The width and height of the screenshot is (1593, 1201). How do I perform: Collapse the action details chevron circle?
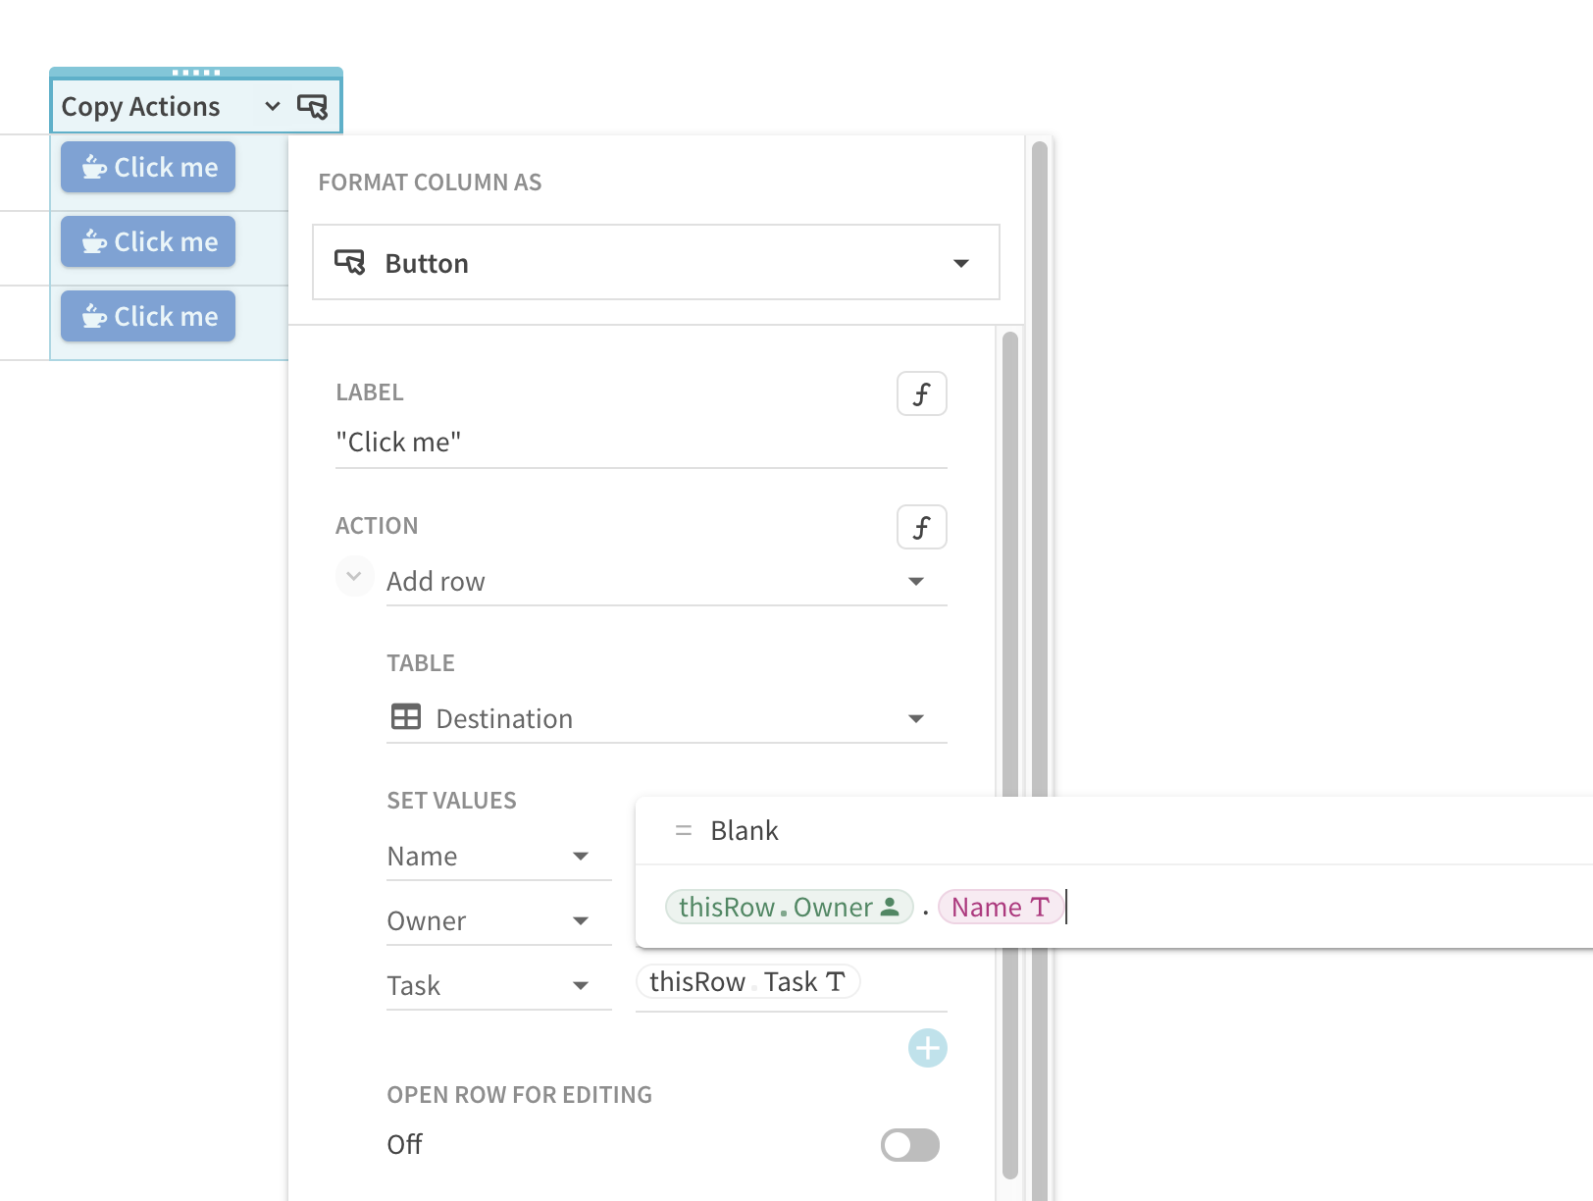(354, 577)
